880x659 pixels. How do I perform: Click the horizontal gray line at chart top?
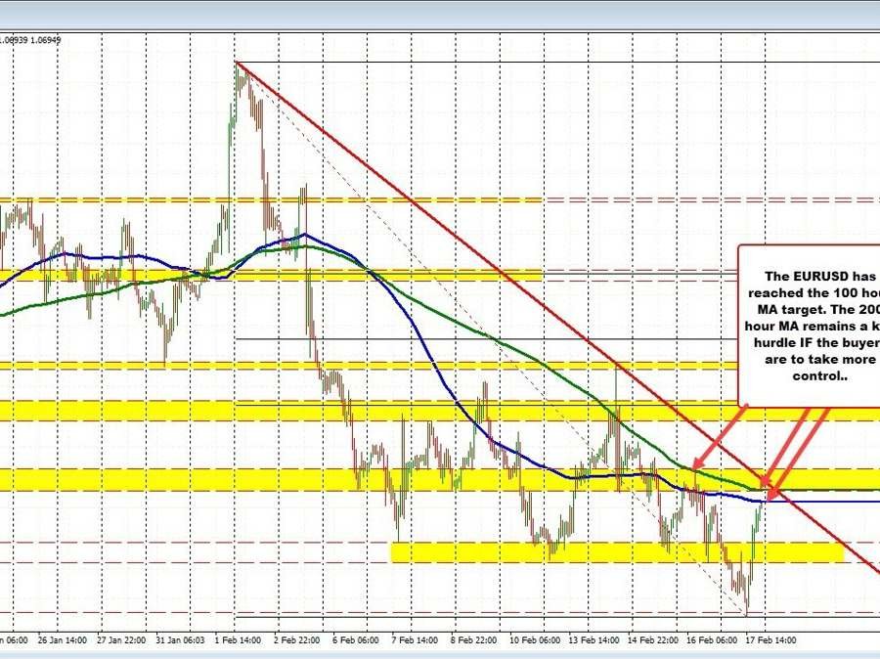[489, 59]
